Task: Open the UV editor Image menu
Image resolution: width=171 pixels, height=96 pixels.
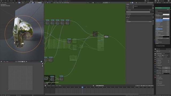Action: click(x=7, y=62)
